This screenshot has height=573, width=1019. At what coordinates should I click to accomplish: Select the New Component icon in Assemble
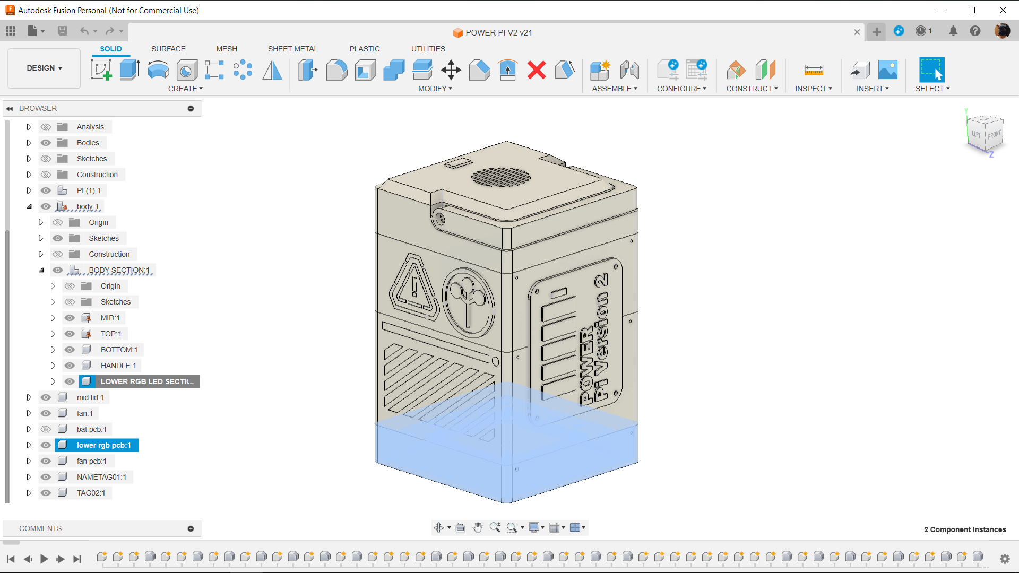coord(600,70)
